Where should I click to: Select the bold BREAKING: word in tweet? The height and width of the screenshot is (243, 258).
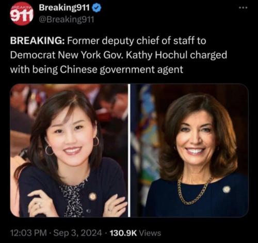pyautogui.click(x=38, y=41)
